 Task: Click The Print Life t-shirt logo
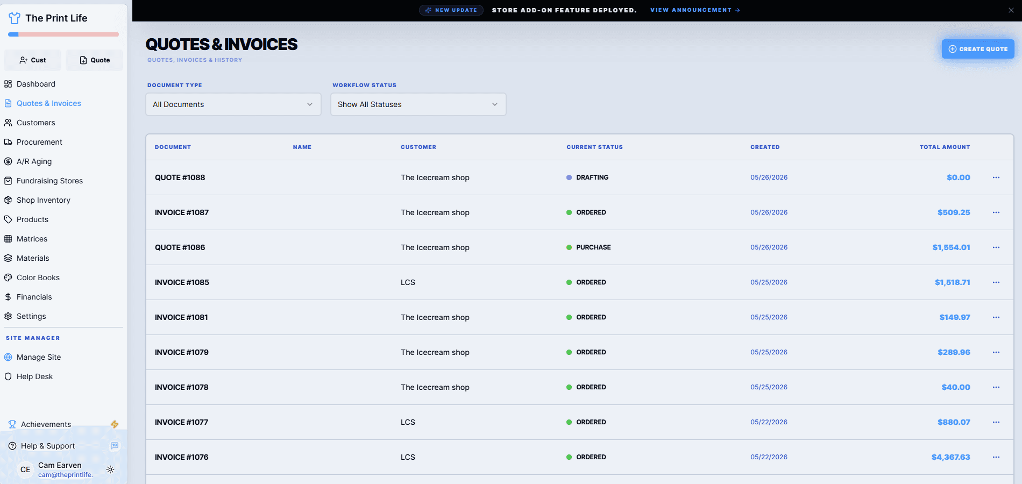[x=15, y=18]
